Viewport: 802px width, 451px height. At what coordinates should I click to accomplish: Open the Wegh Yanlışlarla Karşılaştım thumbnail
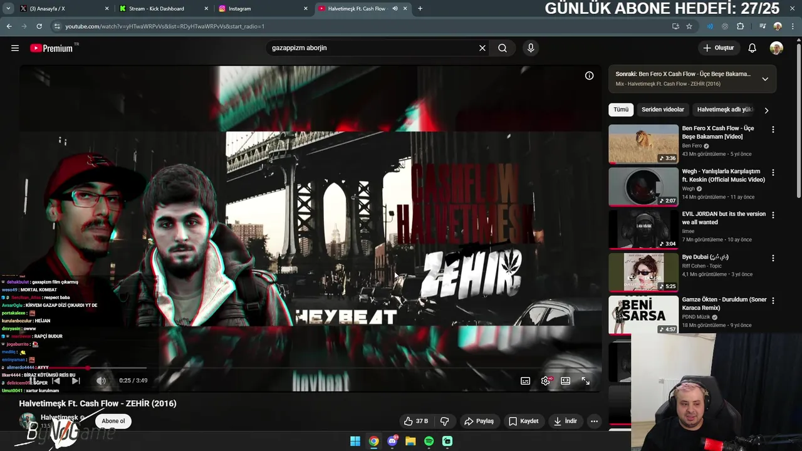[x=643, y=187]
